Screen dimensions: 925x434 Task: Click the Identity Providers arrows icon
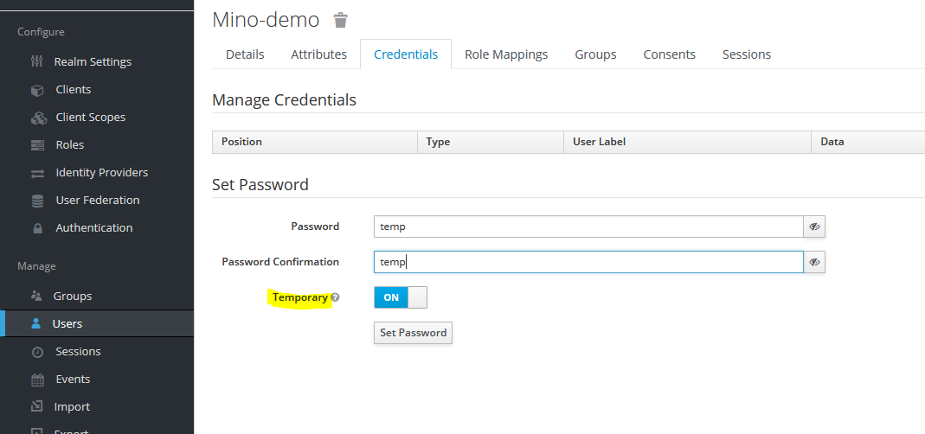pyautogui.click(x=37, y=173)
